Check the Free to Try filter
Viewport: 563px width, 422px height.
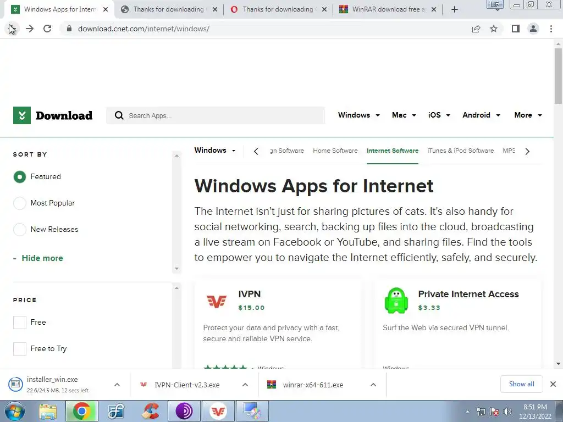click(x=20, y=348)
